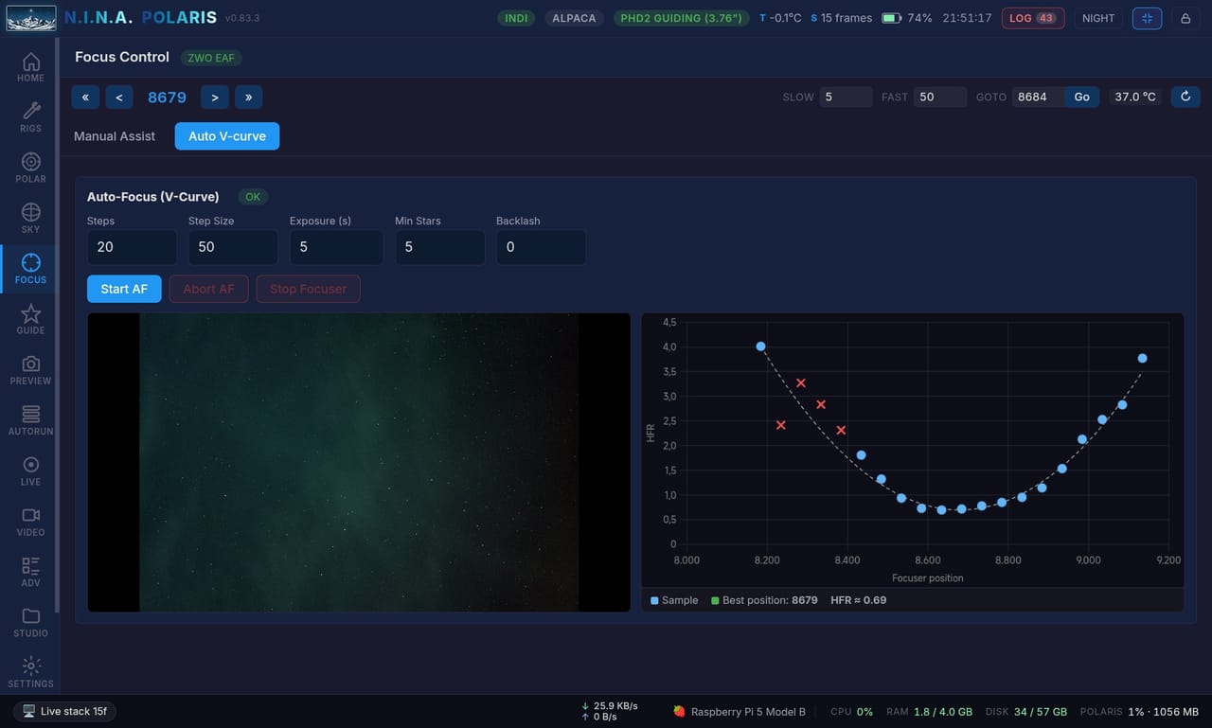Toggle the Sample legend entry

pos(674,600)
